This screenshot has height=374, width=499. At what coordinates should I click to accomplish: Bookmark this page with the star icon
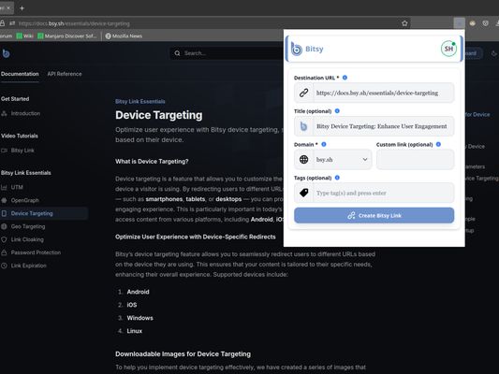coord(404,23)
